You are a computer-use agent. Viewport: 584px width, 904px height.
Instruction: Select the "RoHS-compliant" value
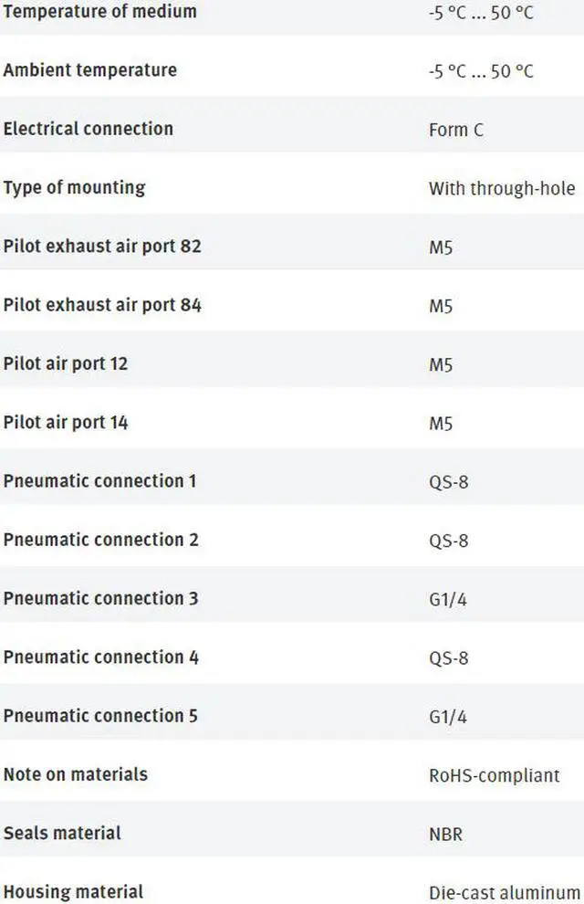tap(494, 775)
